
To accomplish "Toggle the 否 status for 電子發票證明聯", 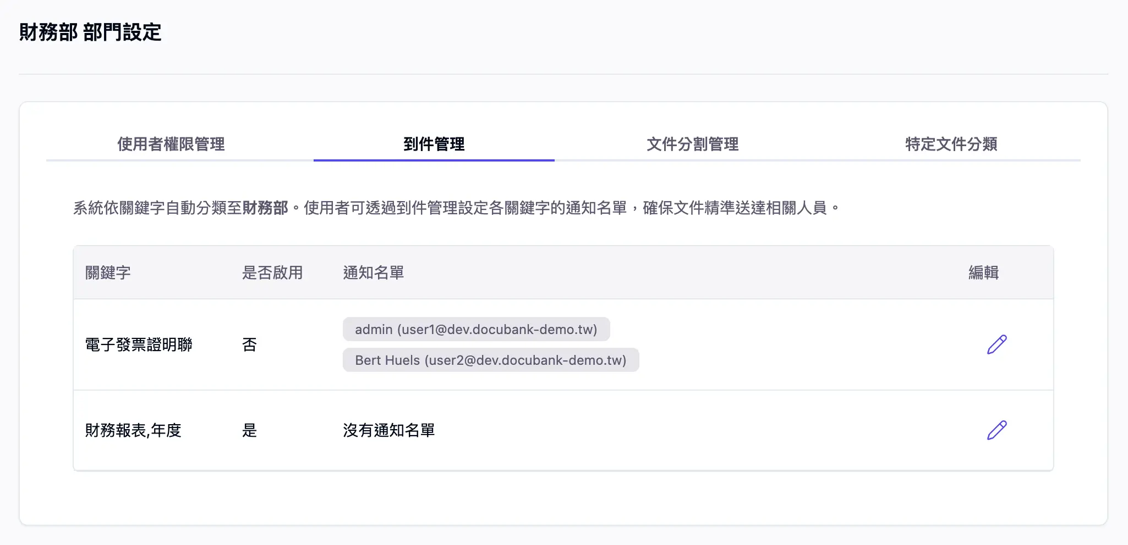I will [x=249, y=344].
